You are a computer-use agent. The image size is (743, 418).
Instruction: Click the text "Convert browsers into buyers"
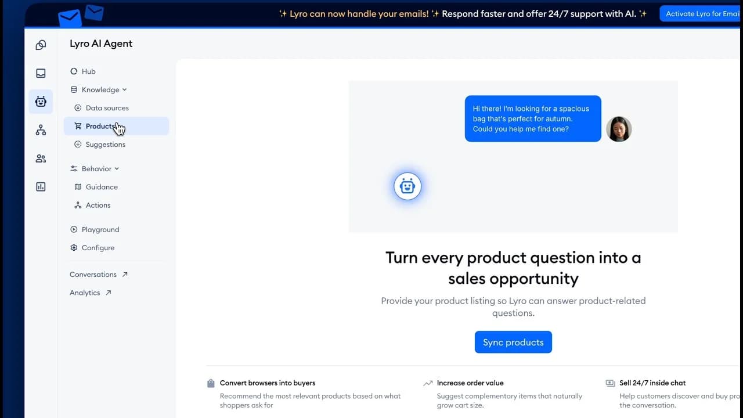tap(268, 383)
